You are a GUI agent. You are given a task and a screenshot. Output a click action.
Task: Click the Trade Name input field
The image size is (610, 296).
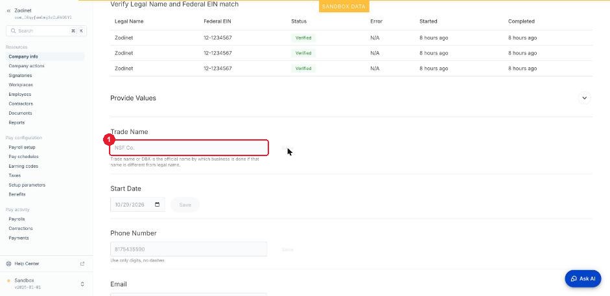[189, 148]
